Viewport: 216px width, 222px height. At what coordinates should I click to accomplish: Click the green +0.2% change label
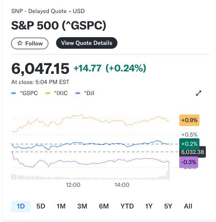click(189, 143)
